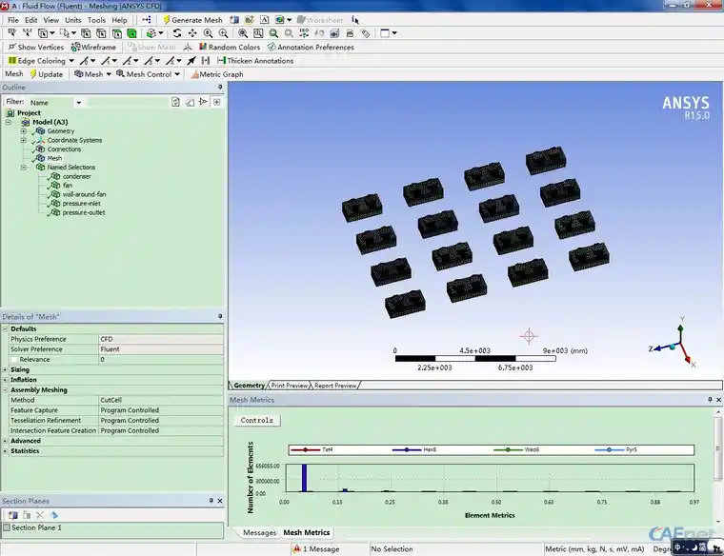
Task: Expand the Inflation section
Action: (x=5, y=380)
